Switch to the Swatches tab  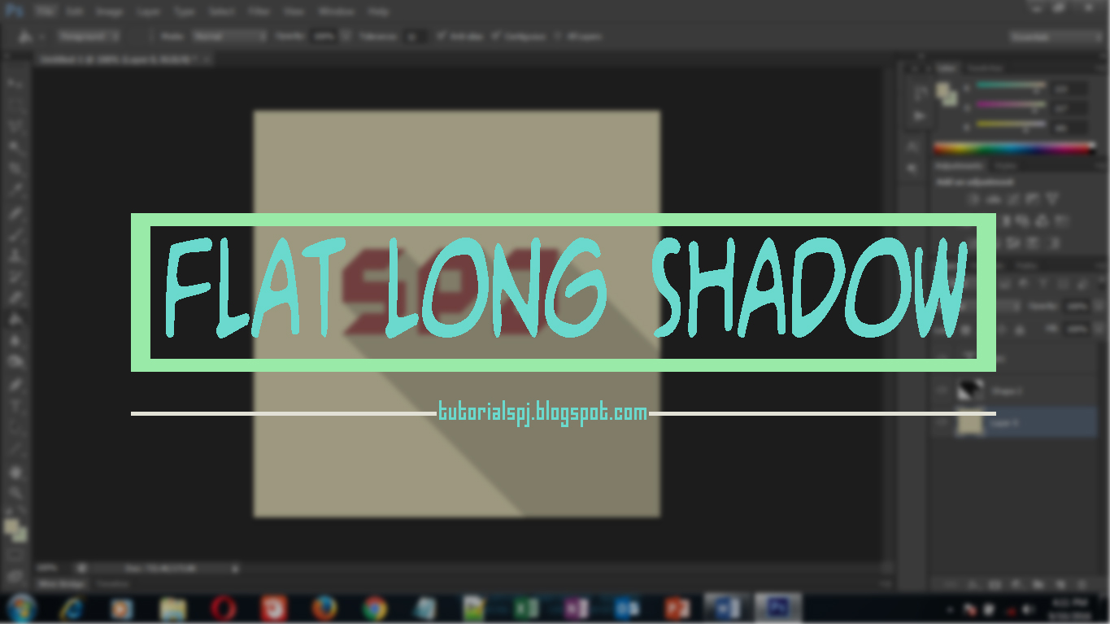986,67
